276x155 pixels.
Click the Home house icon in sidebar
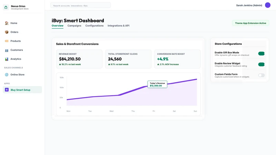coord(7,23)
